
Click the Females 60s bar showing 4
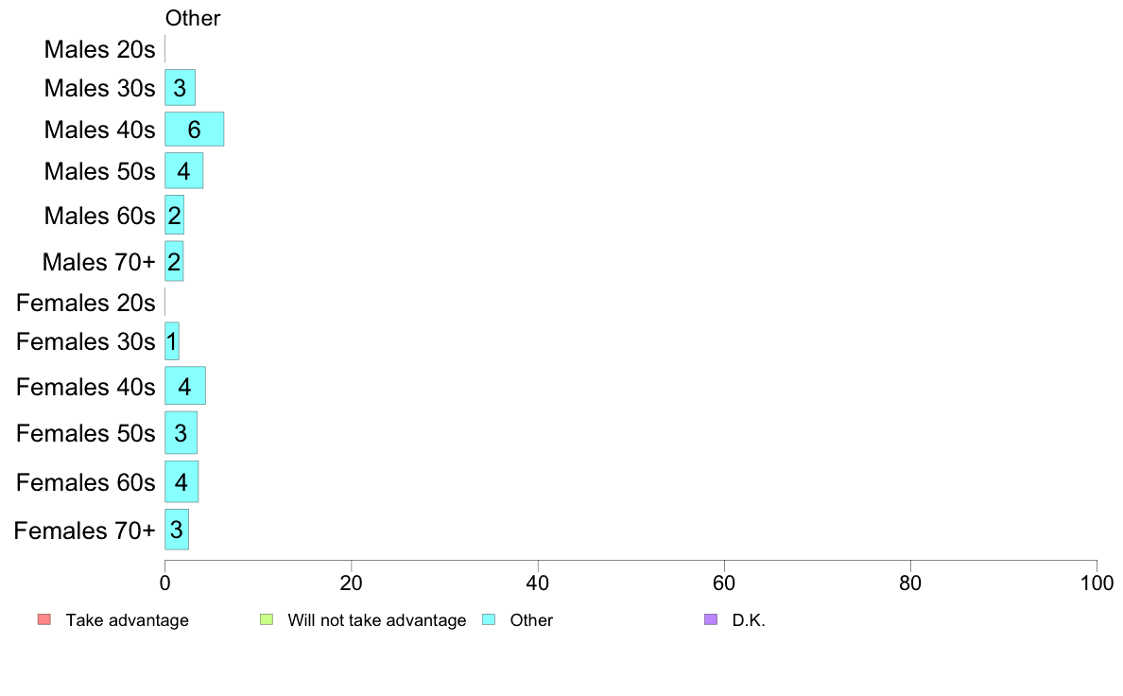(x=181, y=481)
